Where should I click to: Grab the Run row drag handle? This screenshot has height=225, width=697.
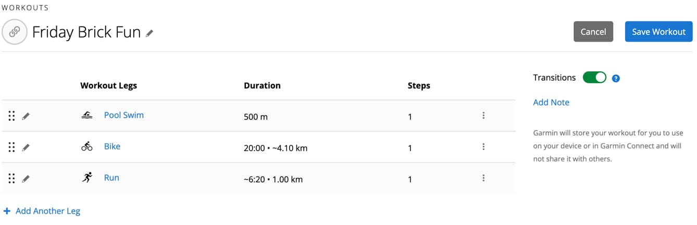(x=11, y=179)
